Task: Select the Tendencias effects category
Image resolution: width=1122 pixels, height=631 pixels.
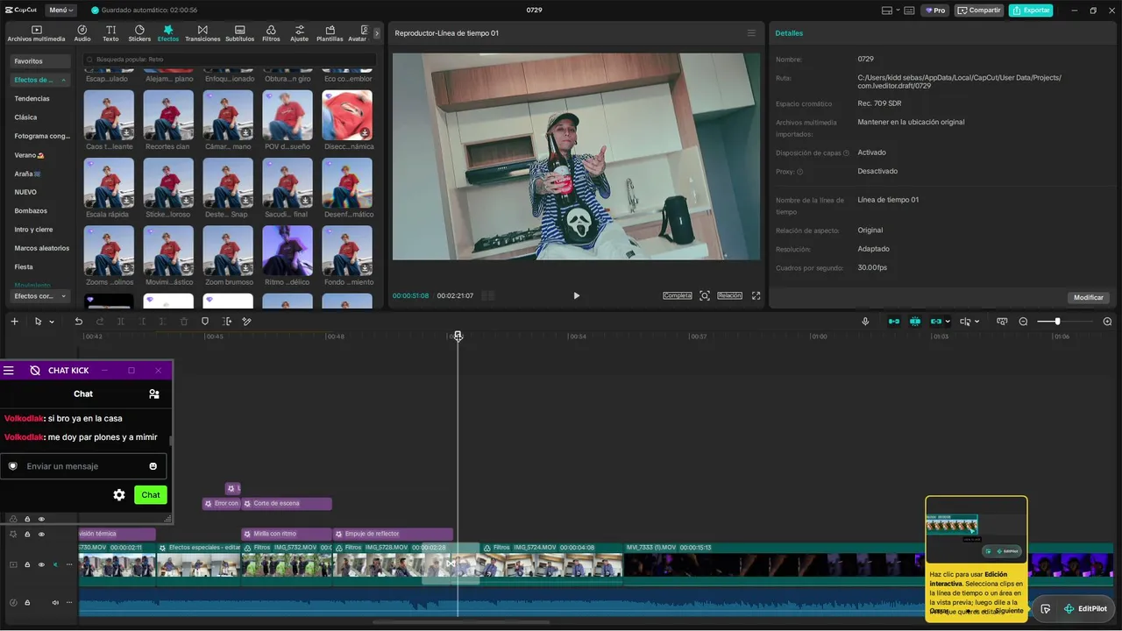Action: pyautogui.click(x=32, y=98)
